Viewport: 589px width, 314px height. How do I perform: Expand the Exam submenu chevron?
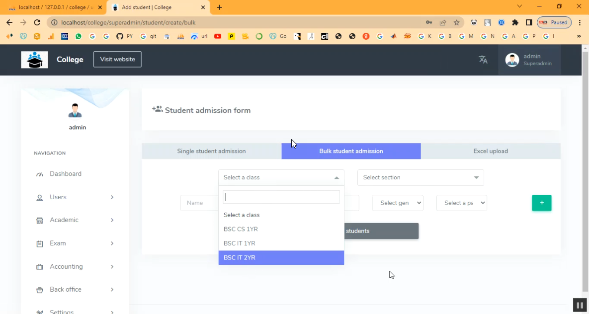pyautogui.click(x=112, y=243)
